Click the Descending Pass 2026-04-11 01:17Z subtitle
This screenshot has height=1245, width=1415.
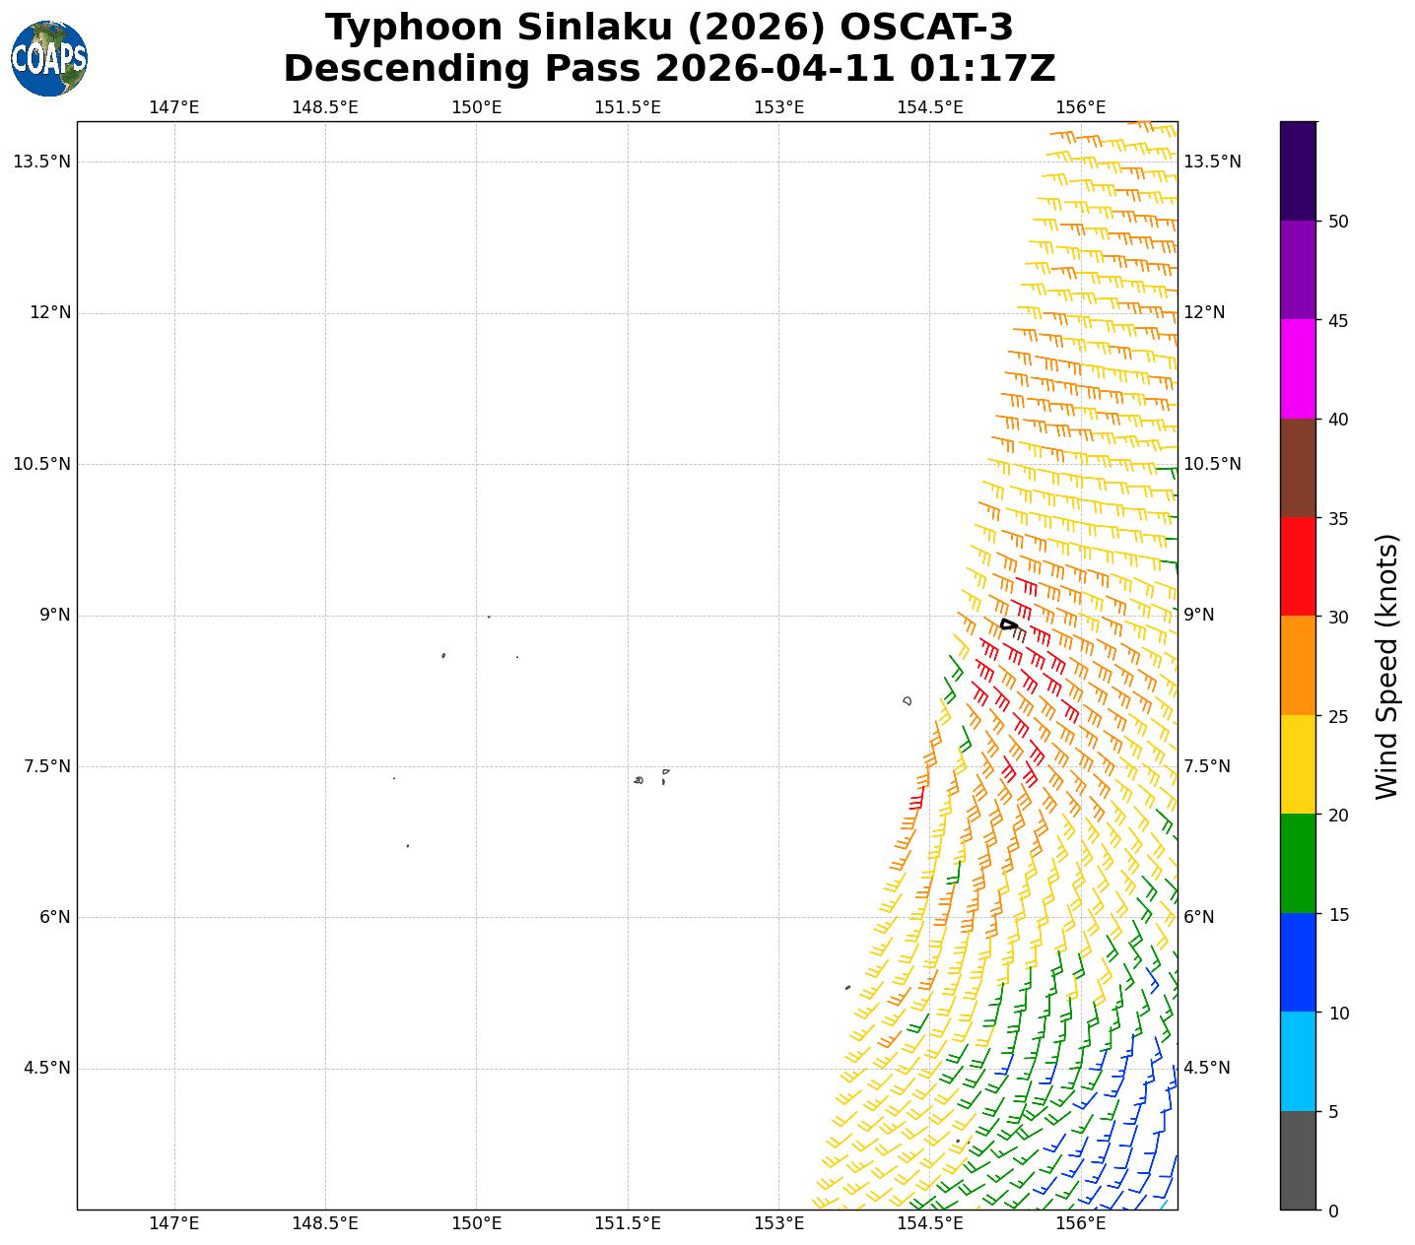[x=669, y=69]
